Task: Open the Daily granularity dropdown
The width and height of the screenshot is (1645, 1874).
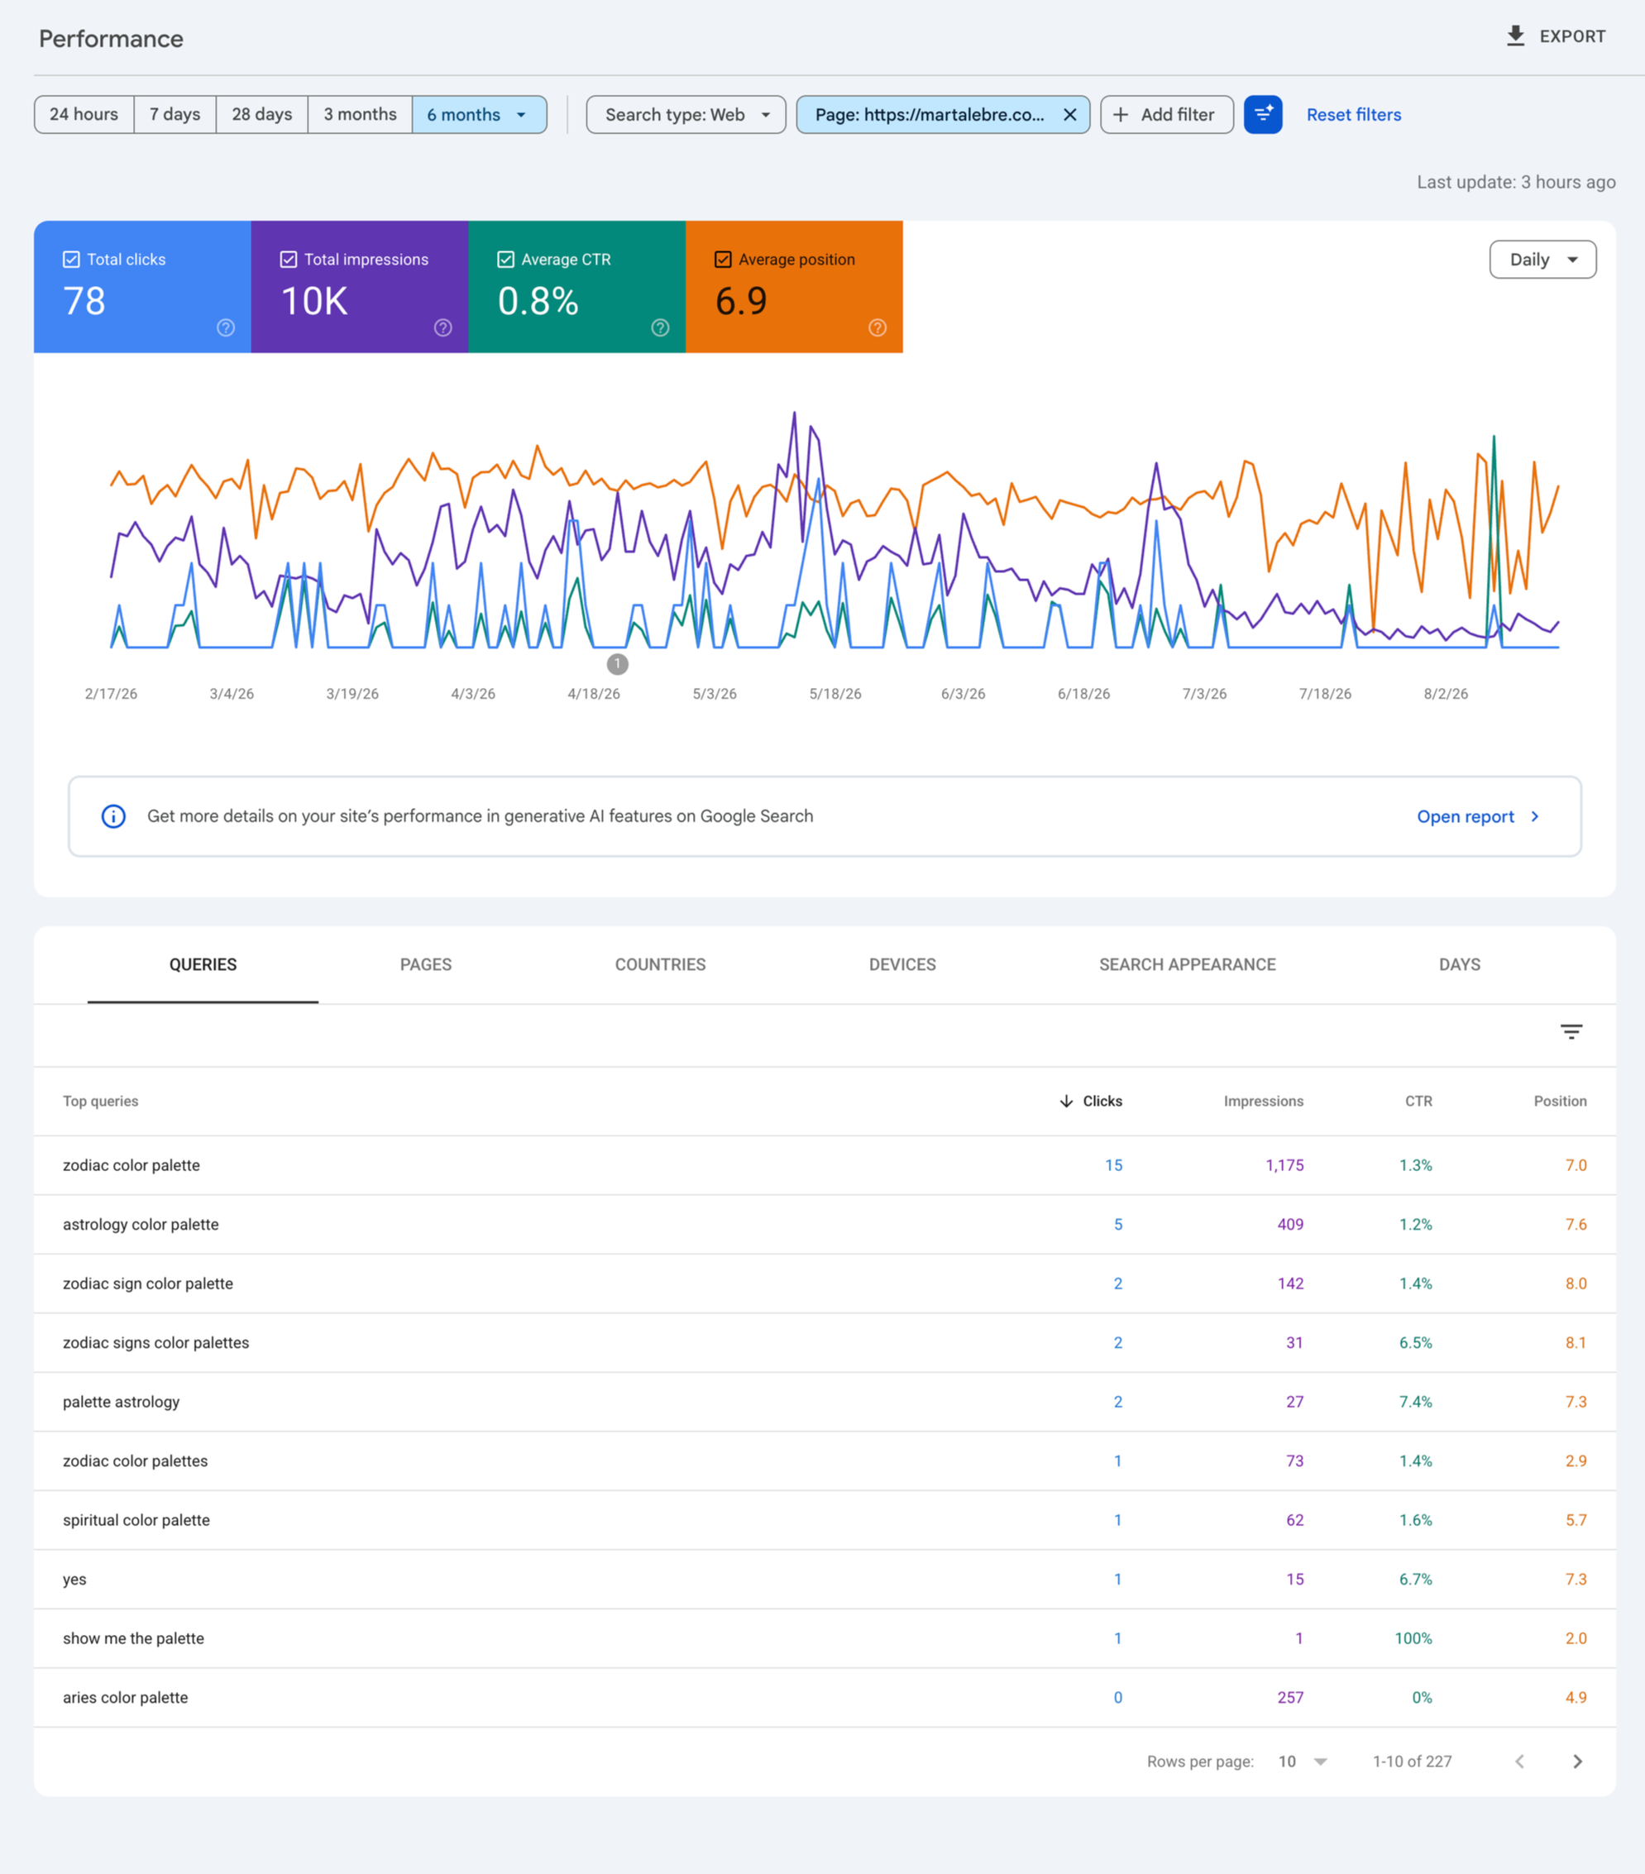Action: 1542,260
